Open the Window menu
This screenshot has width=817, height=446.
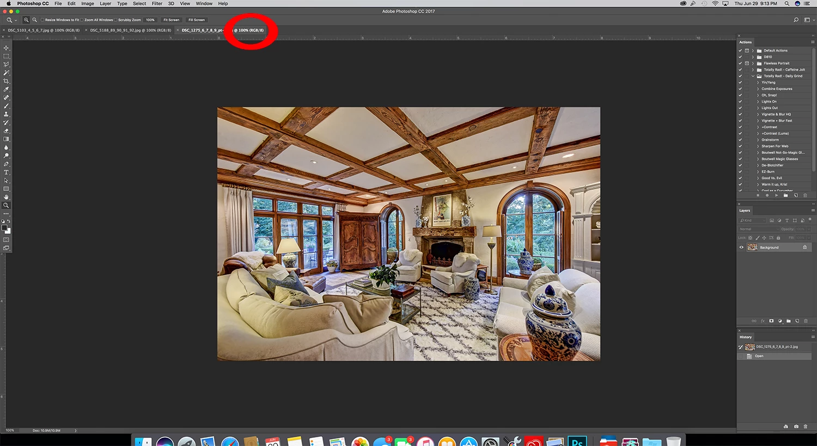pos(204,3)
